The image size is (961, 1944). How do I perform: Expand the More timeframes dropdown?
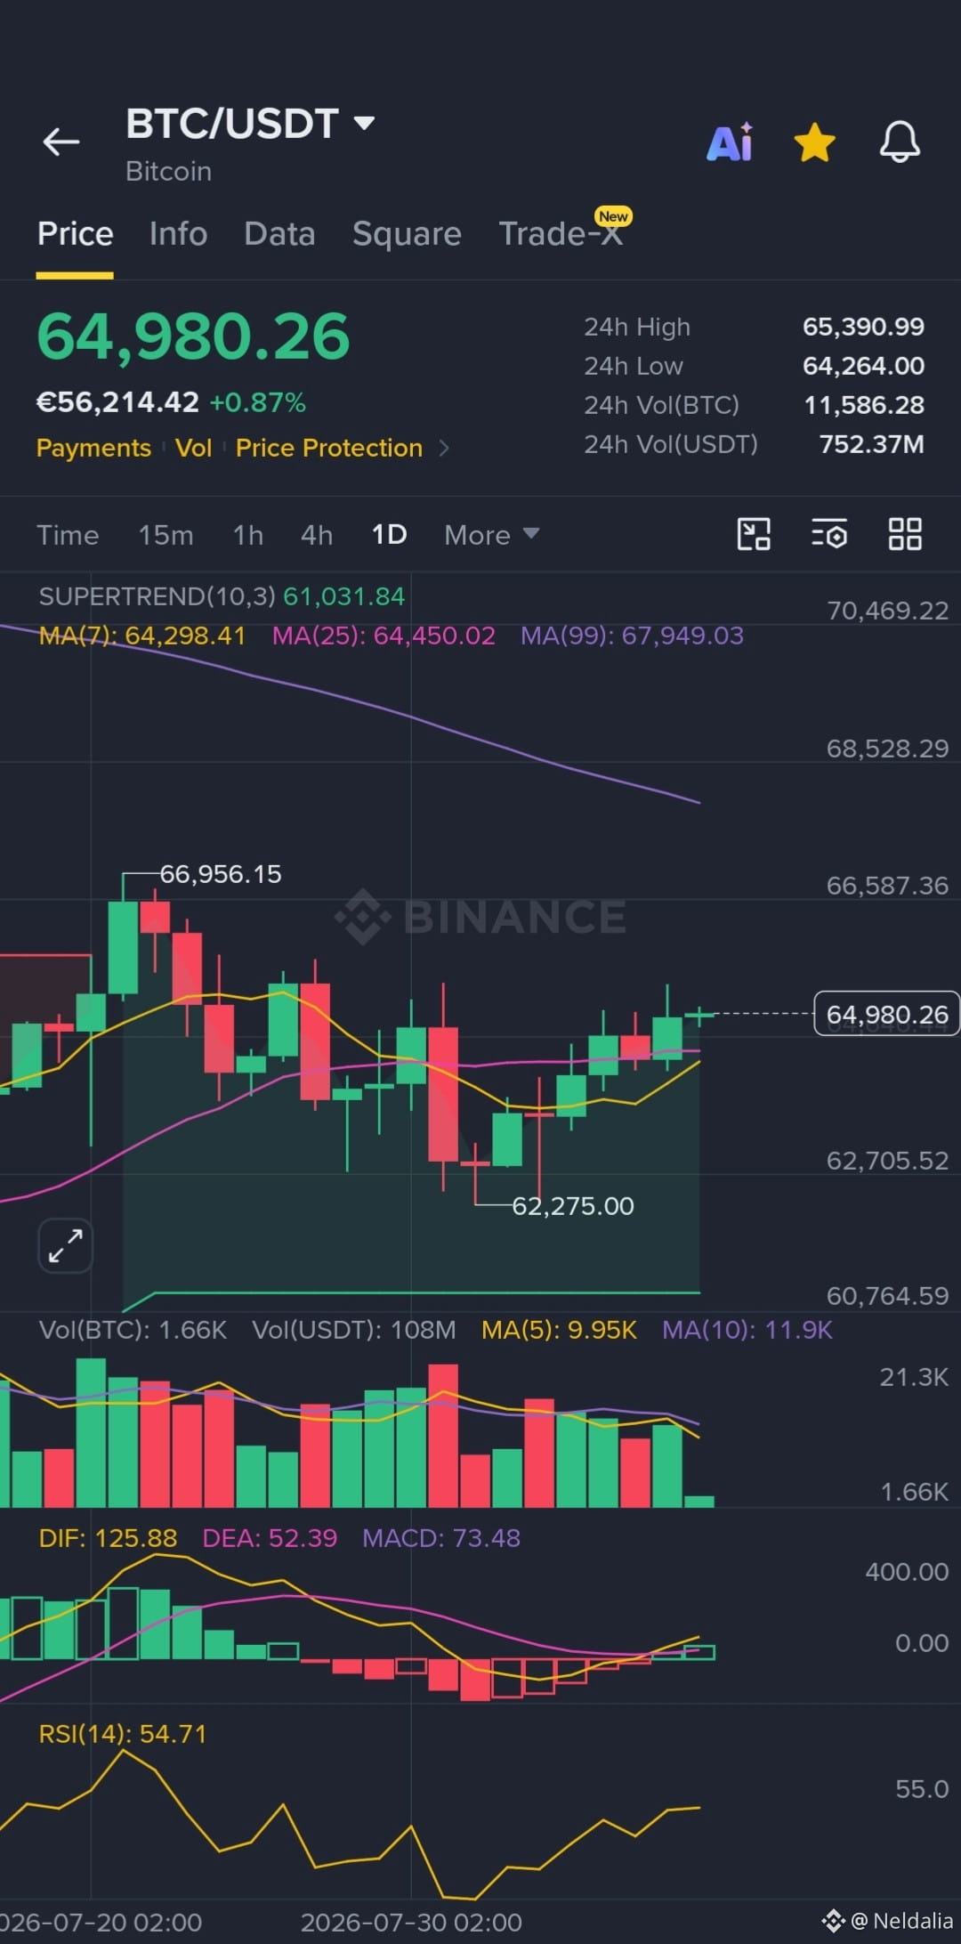coord(491,535)
